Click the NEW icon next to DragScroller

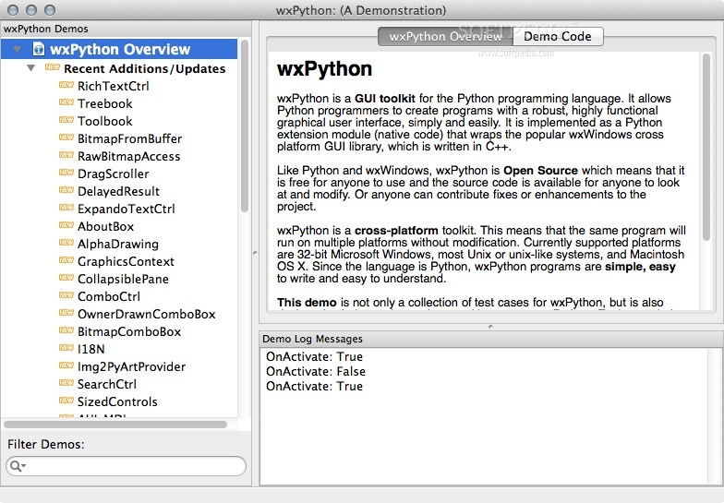point(66,173)
